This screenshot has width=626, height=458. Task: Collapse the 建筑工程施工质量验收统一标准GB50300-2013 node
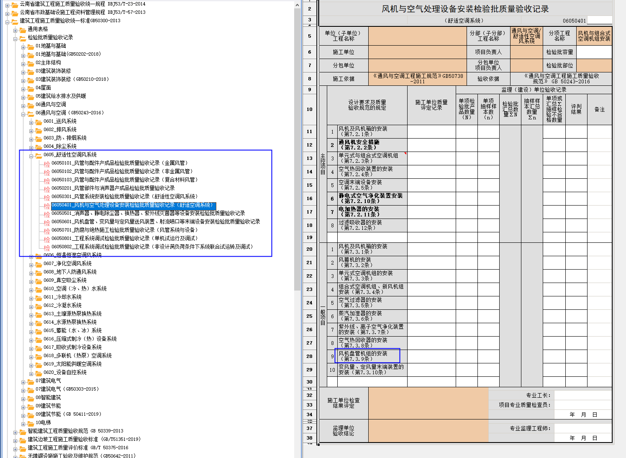[x=8, y=22]
